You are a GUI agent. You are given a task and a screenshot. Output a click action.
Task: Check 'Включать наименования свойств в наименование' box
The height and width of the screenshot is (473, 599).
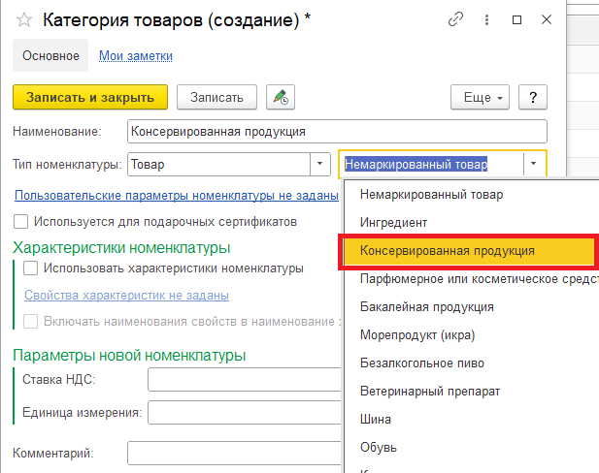click(31, 322)
